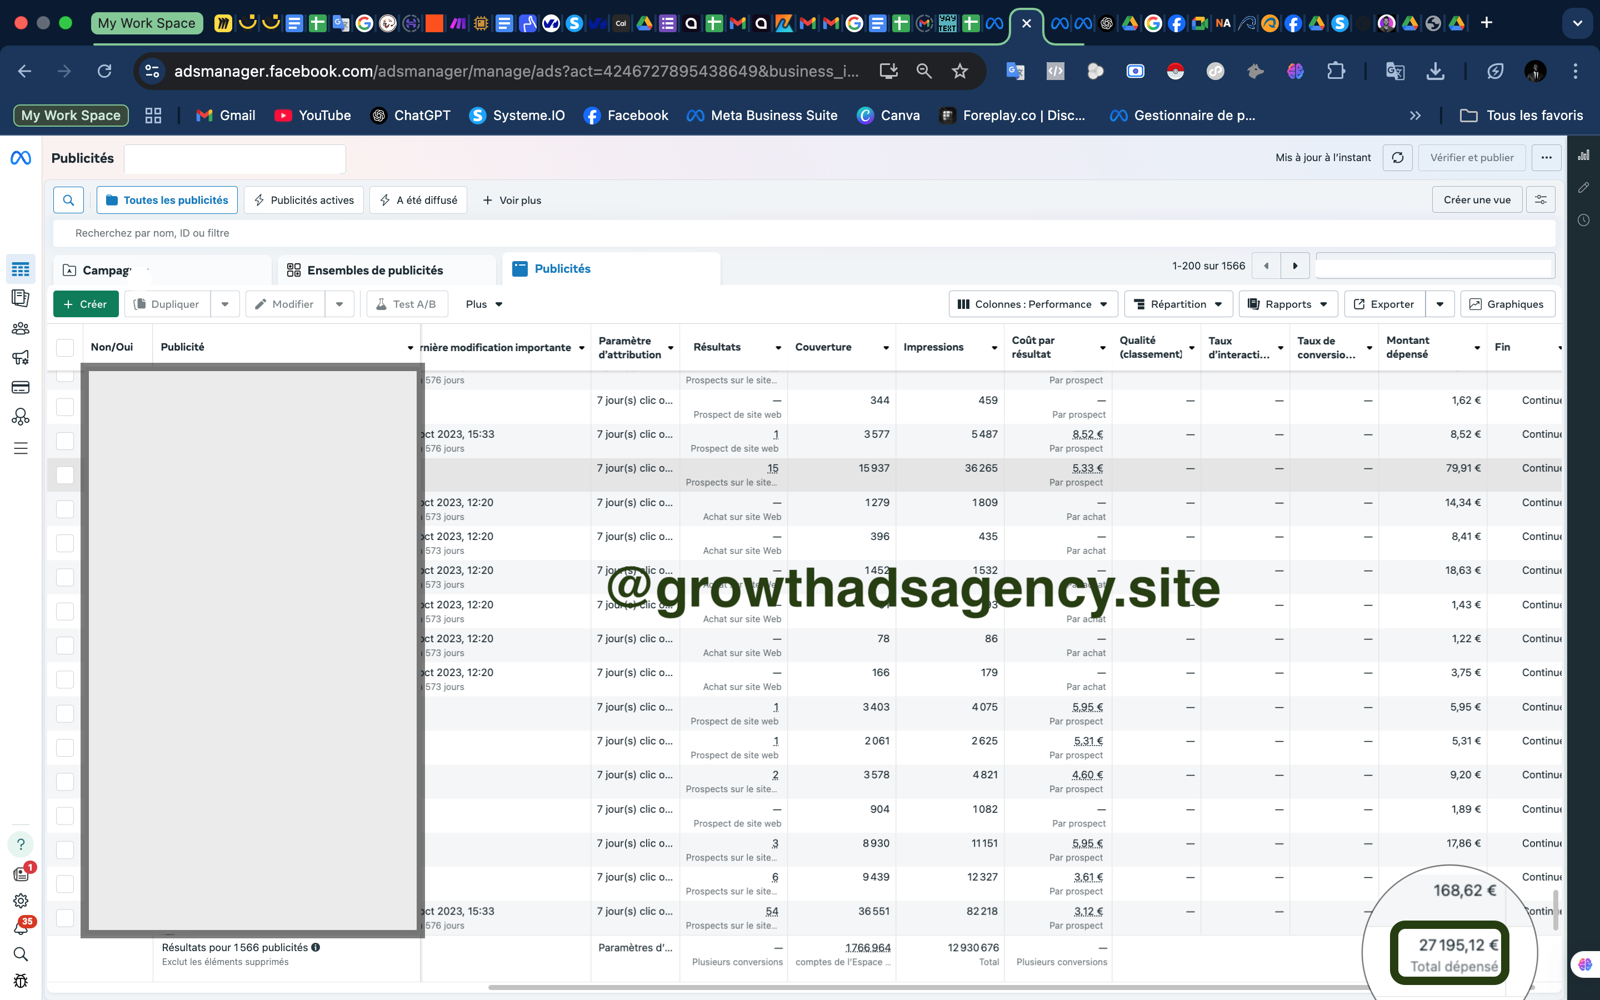Open the settings gear in sidebar
Image resolution: width=1600 pixels, height=1000 pixels.
click(21, 900)
